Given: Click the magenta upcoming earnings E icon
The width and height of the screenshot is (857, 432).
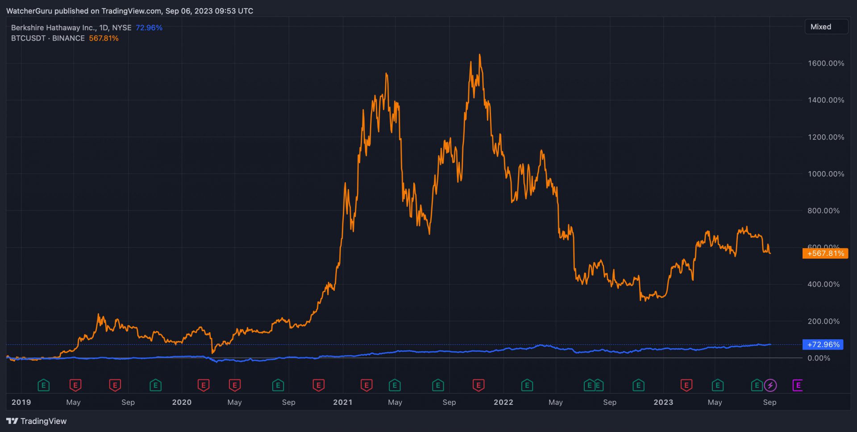Looking at the screenshot, I should point(798,385).
